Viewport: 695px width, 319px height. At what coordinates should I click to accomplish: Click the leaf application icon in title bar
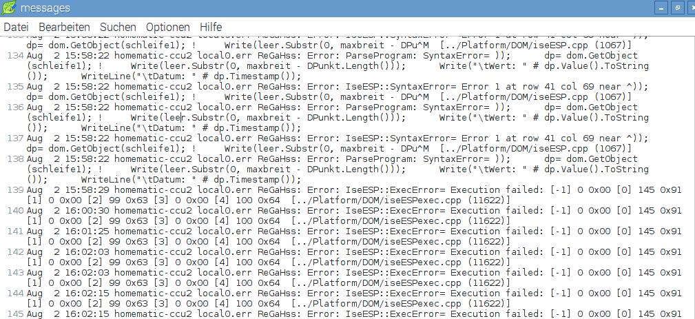pos(9,9)
